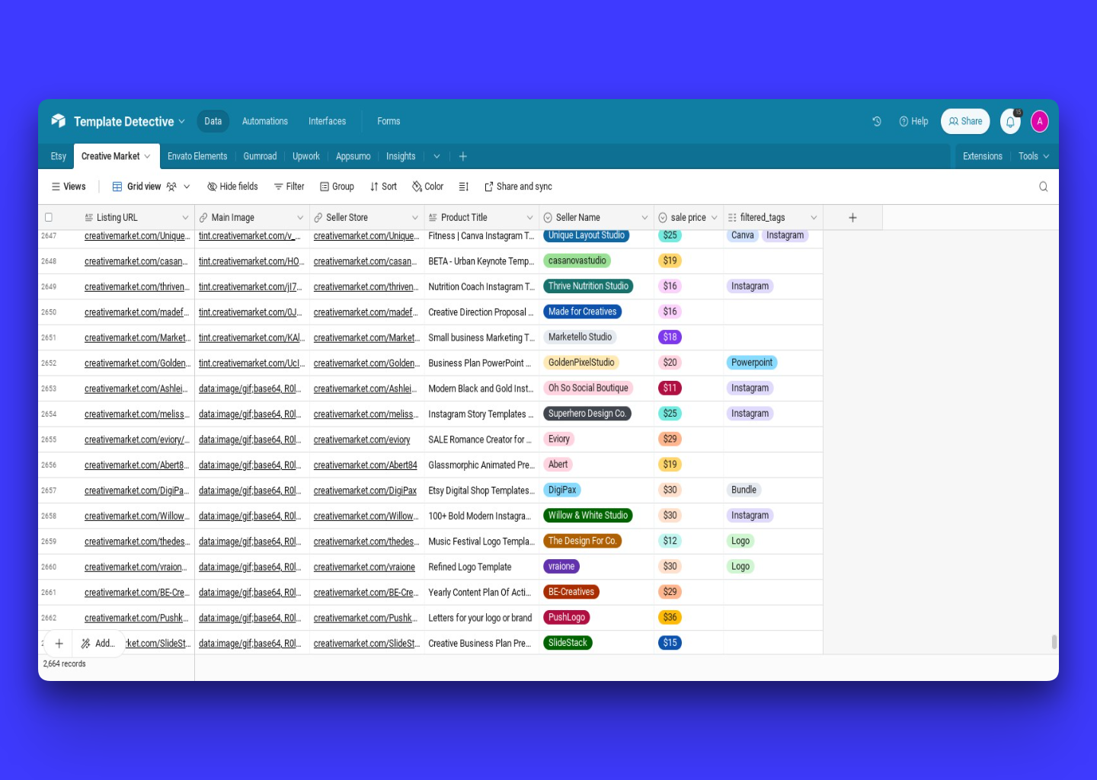Select the Data tab button
This screenshot has height=780, width=1097.
pyautogui.click(x=213, y=121)
